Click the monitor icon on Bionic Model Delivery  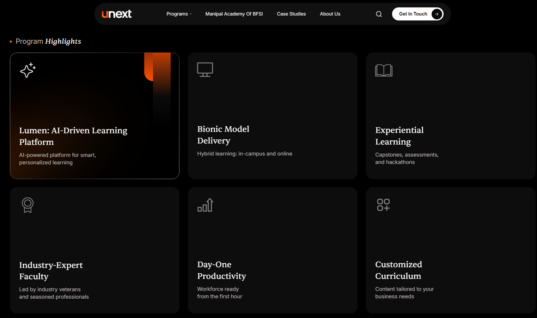tap(205, 69)
